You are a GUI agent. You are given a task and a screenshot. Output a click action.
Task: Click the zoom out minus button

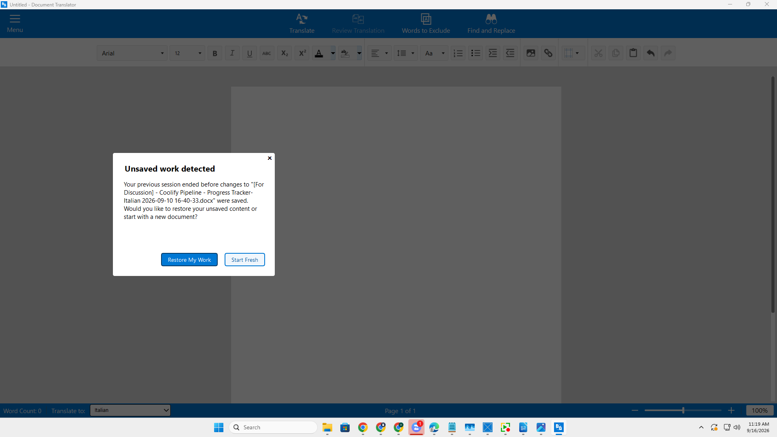[x=635, y=411]
